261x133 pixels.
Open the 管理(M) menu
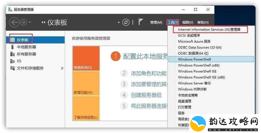[156, 22]
